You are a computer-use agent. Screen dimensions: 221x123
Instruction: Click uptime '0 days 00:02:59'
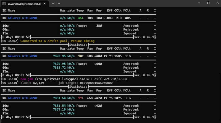16,117
